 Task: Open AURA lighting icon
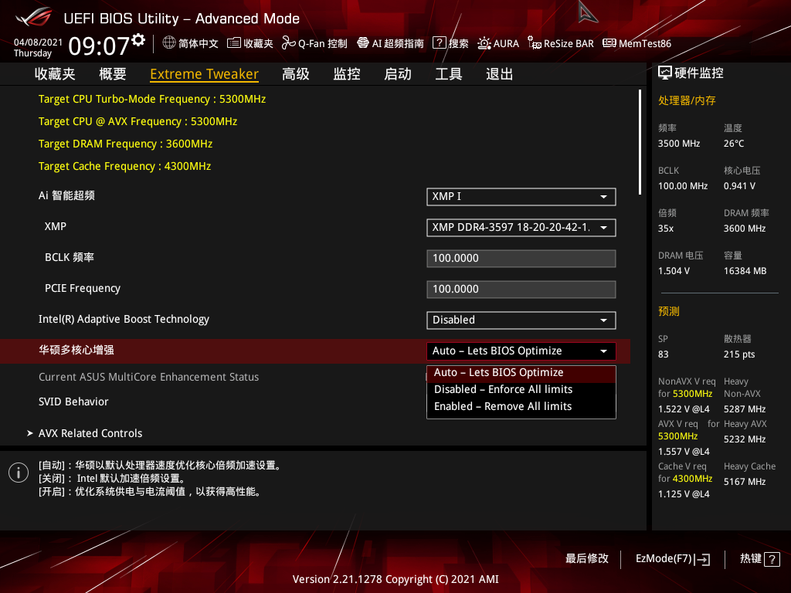point(484,43)
